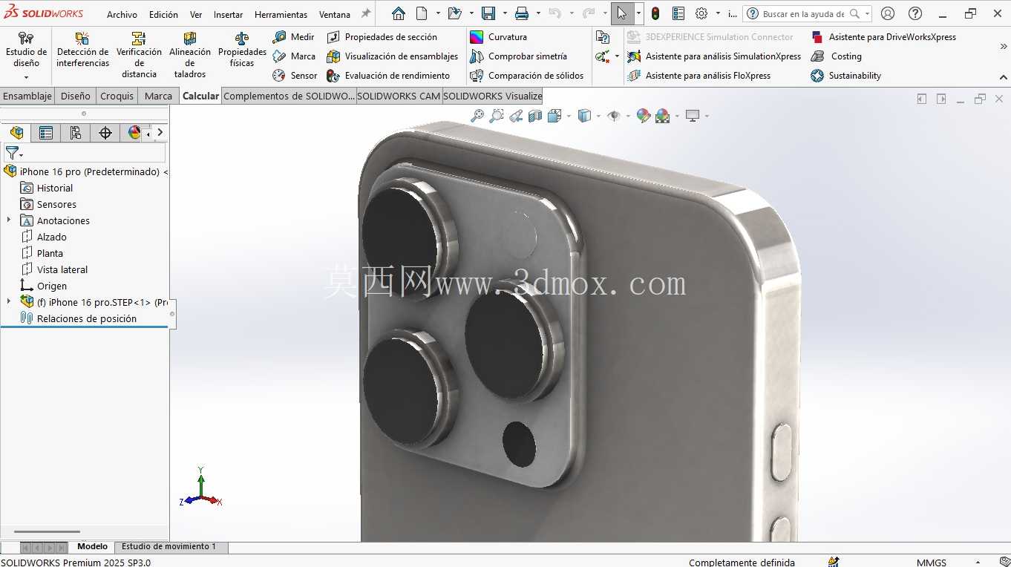The width and height of the screenshot is (1011, 567).
Task: Open the DisplayManager color ball tab
Action: point(134,133)
